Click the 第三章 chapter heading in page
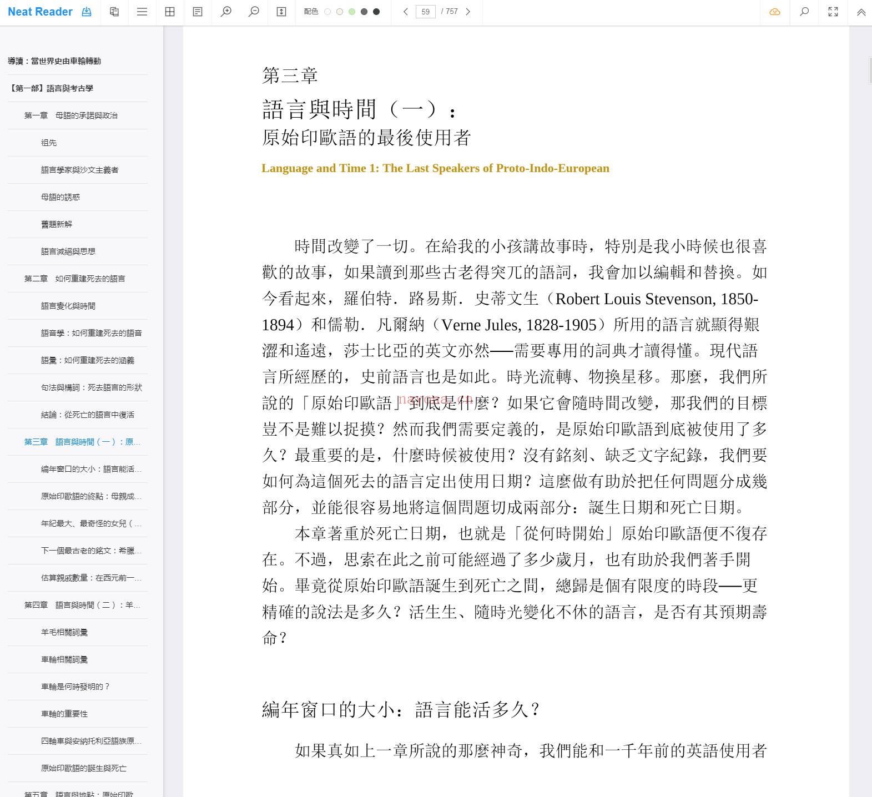872x797 pixels. tap(290, 75)
